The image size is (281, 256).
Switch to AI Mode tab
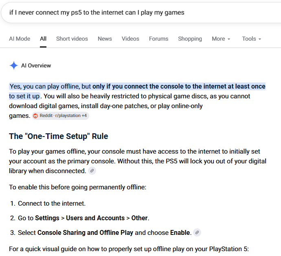tap(20, 39)
